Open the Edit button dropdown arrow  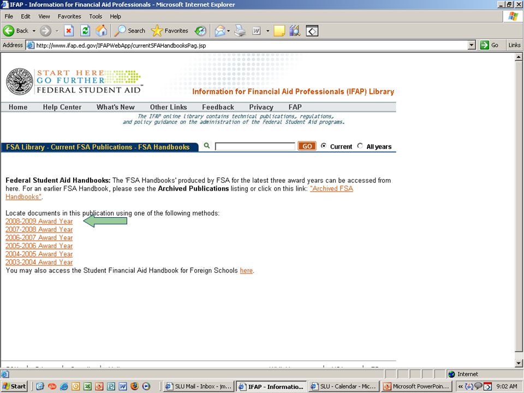267,31
